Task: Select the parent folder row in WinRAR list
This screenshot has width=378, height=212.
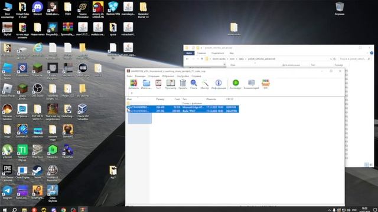Action: [x=183, y=104]
